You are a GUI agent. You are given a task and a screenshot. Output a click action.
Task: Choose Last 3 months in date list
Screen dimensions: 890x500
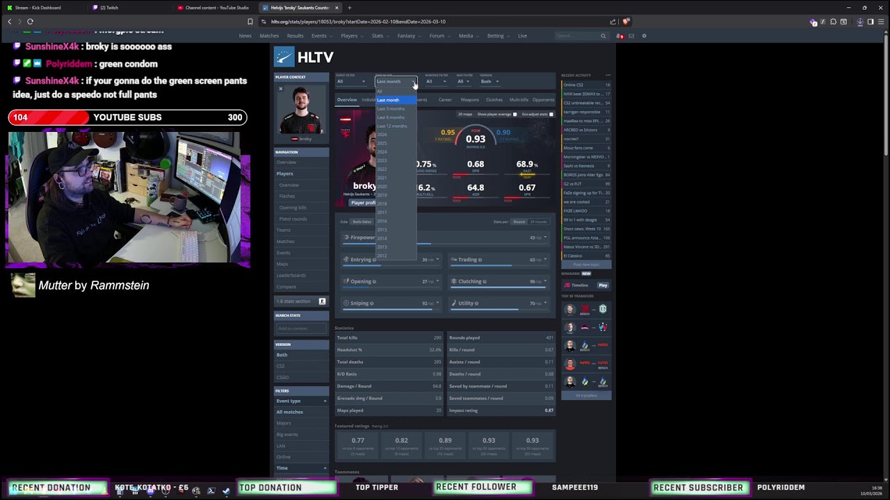click(x=396, y=108)
